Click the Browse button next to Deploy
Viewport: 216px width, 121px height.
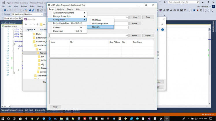click(x=135, y=35)
